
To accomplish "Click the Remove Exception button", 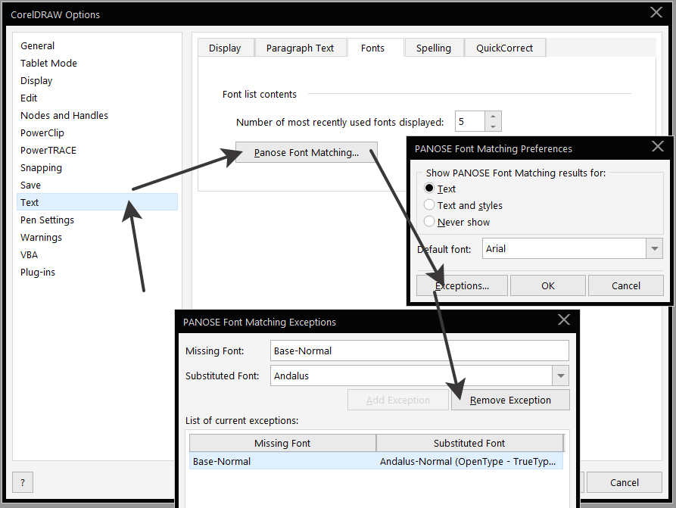I will click(510, 400).
